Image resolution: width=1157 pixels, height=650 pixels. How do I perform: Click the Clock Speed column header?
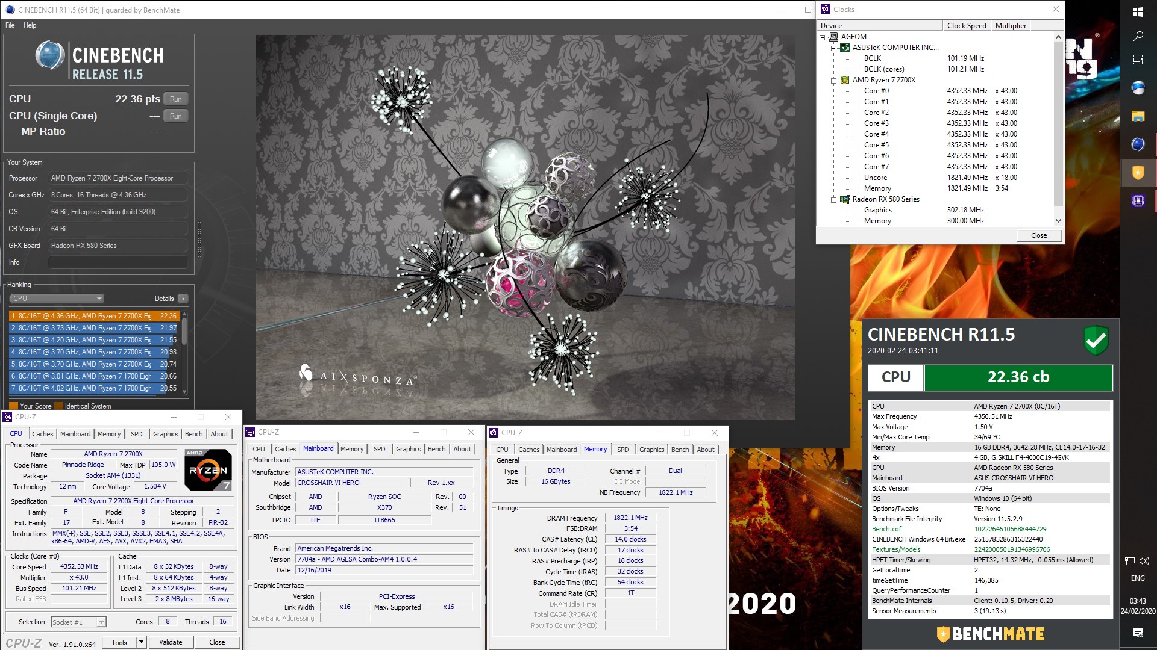pos(967,26)
